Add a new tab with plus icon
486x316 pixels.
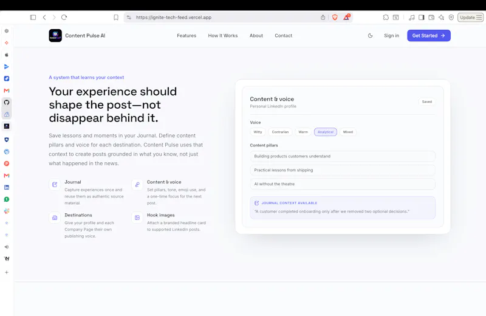pos(7,272)
